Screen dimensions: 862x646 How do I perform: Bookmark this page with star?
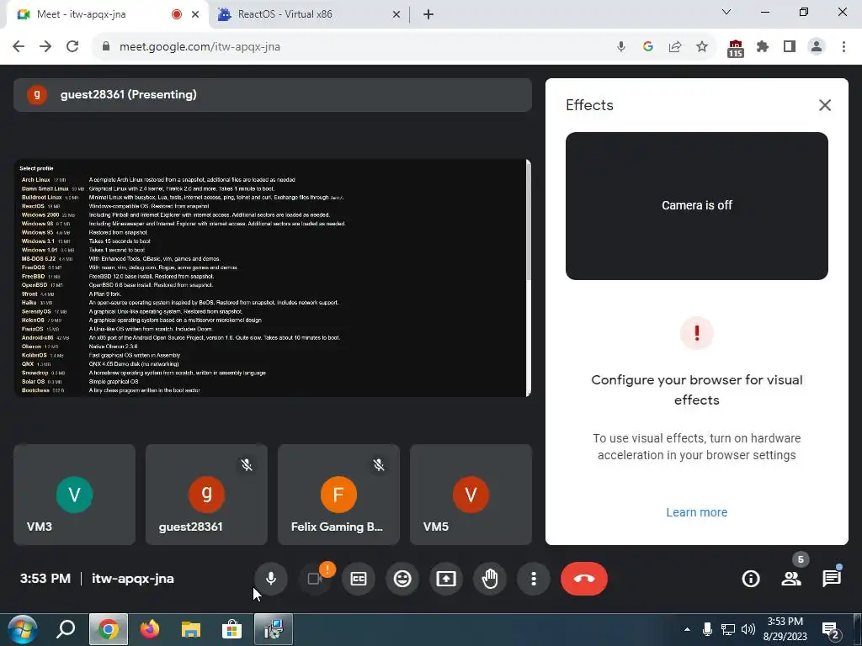coord(701,47)
